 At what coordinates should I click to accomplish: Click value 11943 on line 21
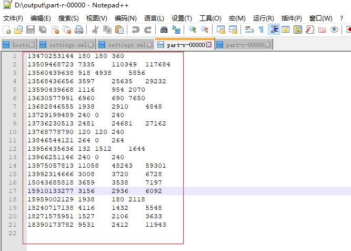pyautogui.click(x=156, y=225)
